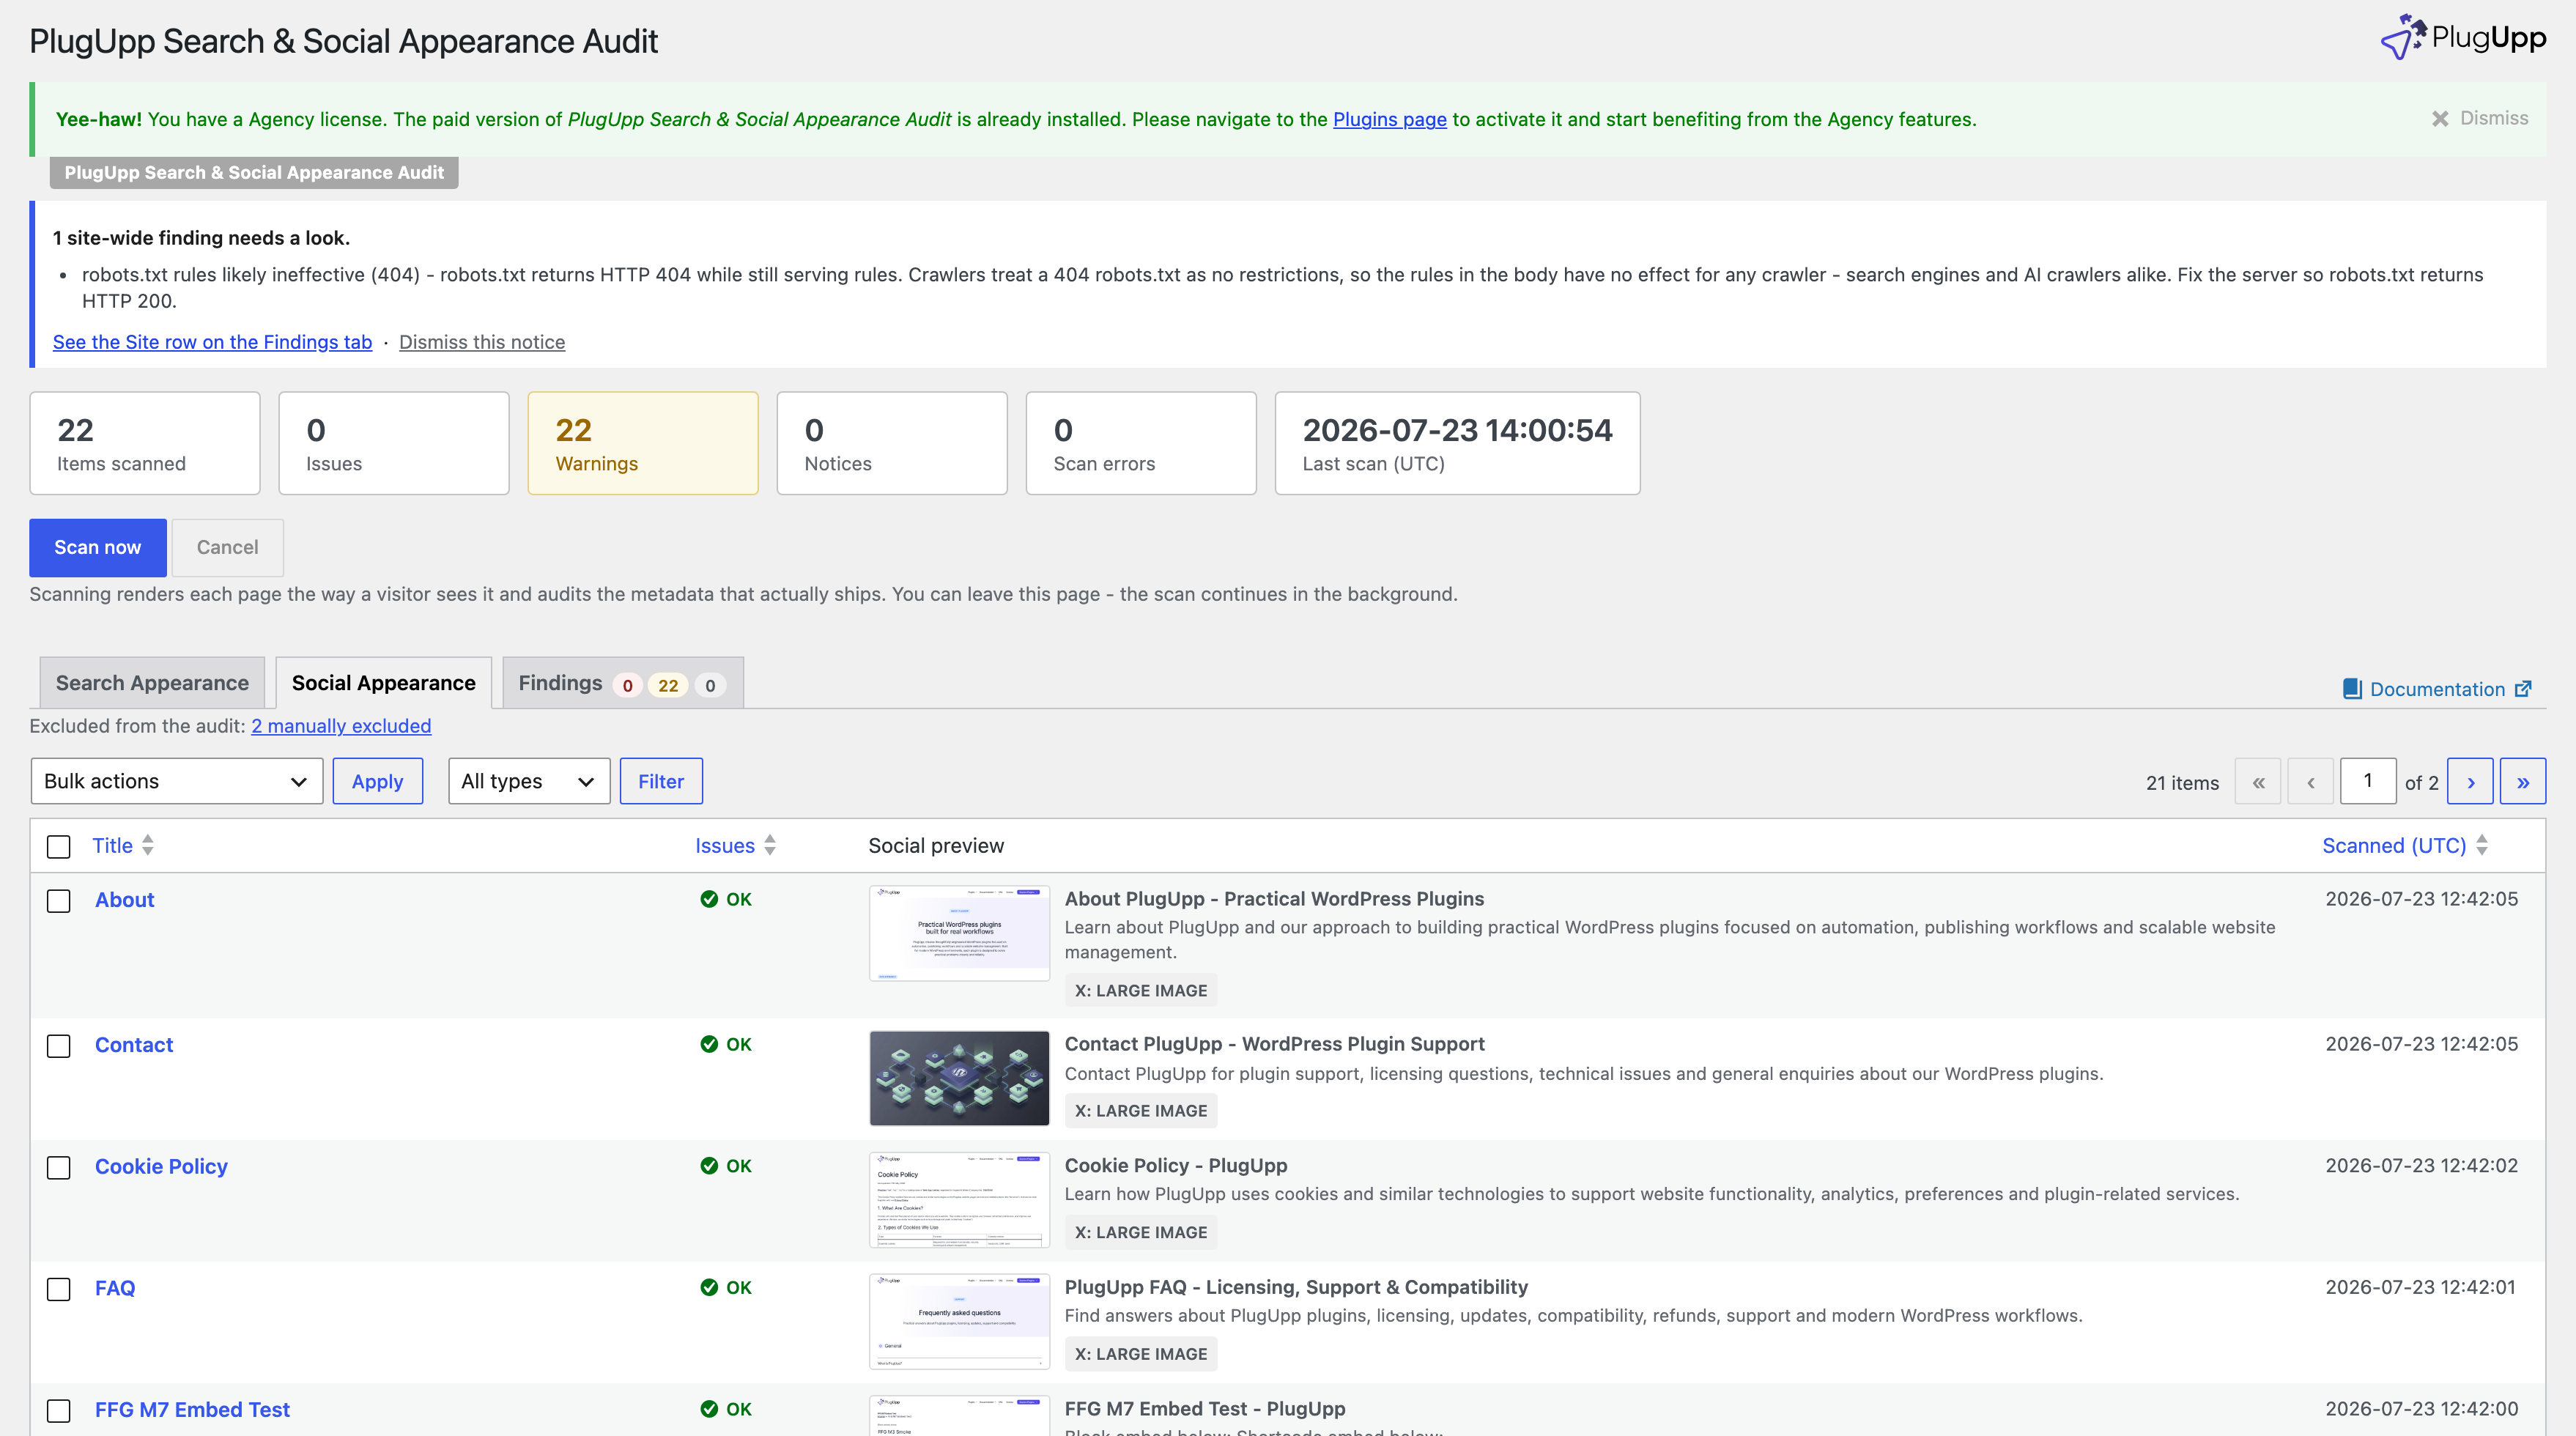Click the Last scan (UTC) timestamp card
2576x1436 pixels.
click(1458, 443)
